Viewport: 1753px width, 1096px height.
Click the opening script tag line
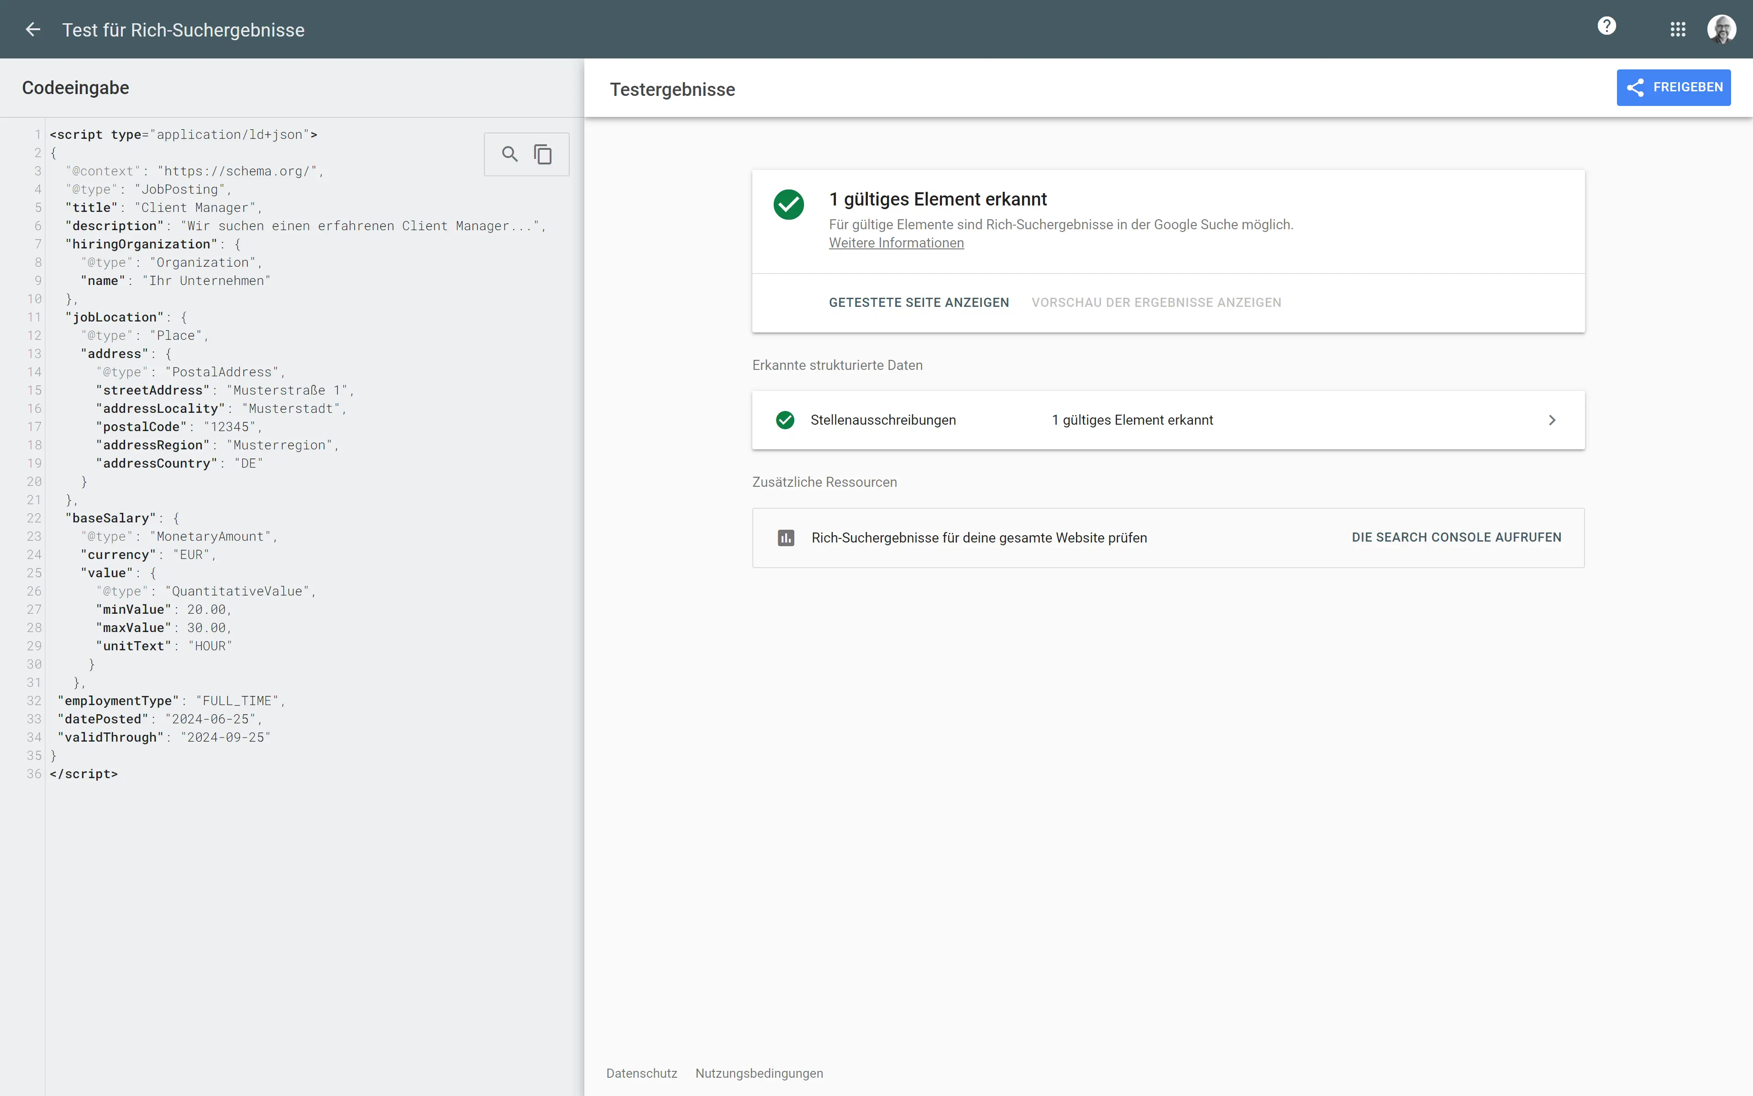pyautogui.click(x=183, y=135)
